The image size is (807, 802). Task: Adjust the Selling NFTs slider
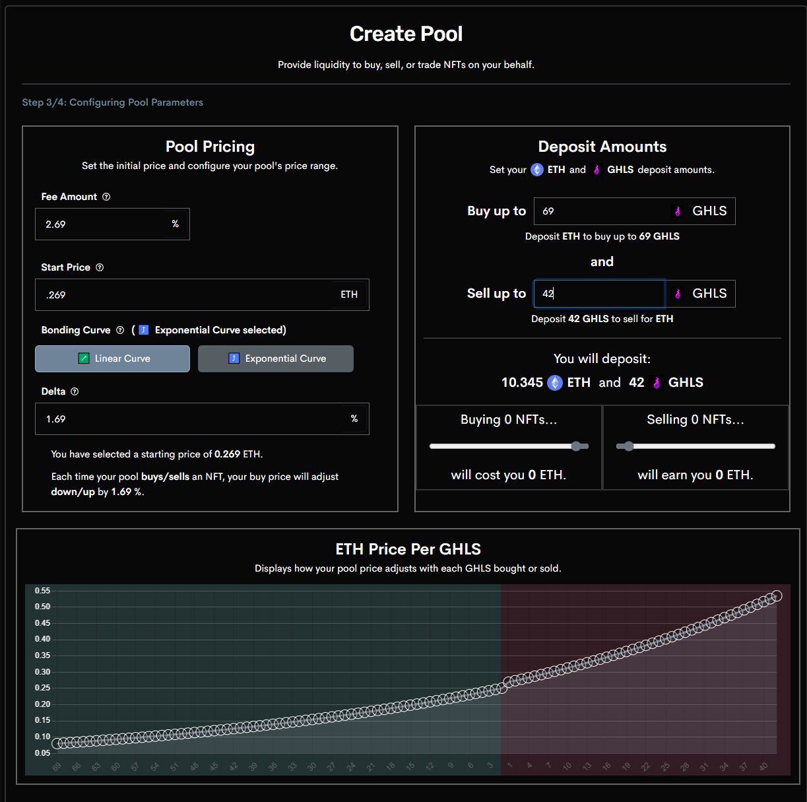click(x=629, y=446)
